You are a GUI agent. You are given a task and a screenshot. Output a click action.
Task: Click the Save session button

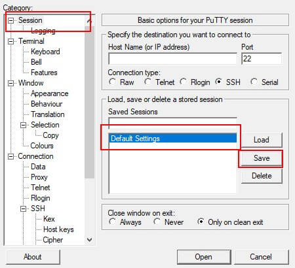click(262, 158)
